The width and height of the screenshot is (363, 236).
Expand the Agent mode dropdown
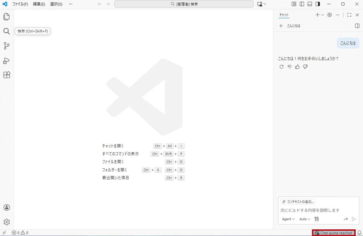tap(288, 219)
